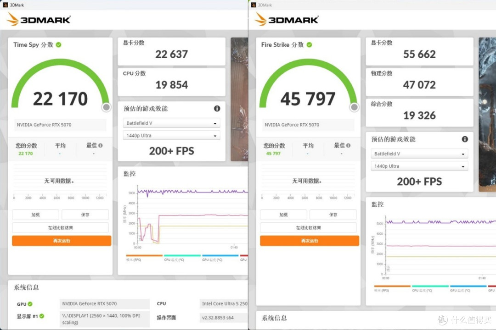
Task: Click the orange FPS legend bar in Time Spy monitoring
Action: (144, 255)
